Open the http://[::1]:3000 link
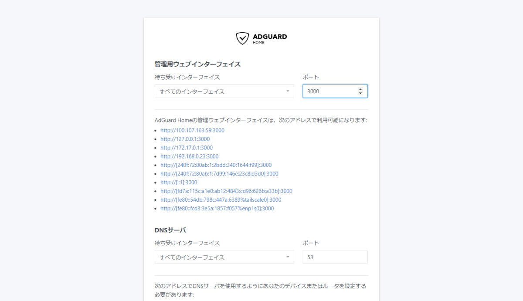This screenshot has height=301, width=523. (179, 183)
